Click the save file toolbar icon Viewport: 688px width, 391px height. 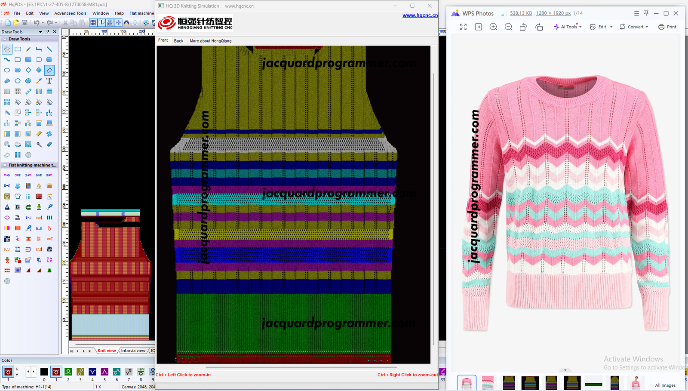pos(25,22)
